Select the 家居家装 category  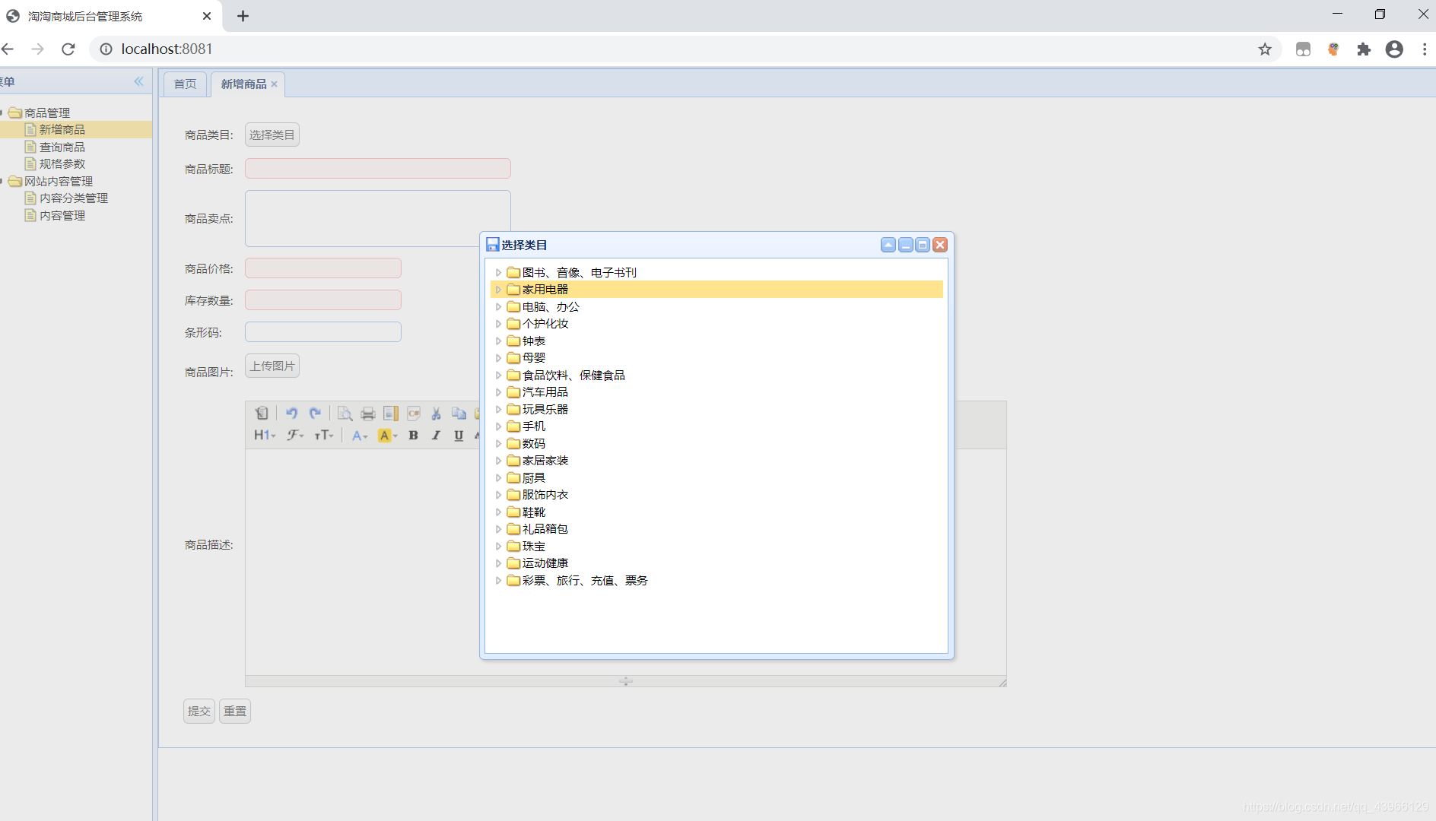pos(545,461)
